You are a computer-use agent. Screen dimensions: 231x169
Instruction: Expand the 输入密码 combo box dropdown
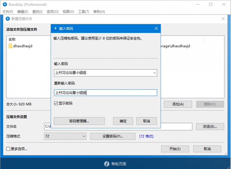click(154, 73)
